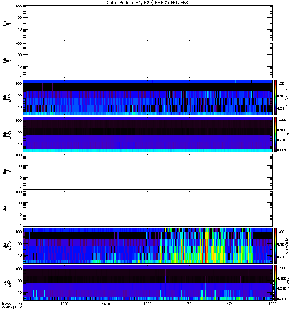295x315 pixels.
Task: Click the plot title "Outer Probes: P1, P2 (TH-B,C) FFT, FBK"
Action: pyautogui.click(x=147, y=3)
